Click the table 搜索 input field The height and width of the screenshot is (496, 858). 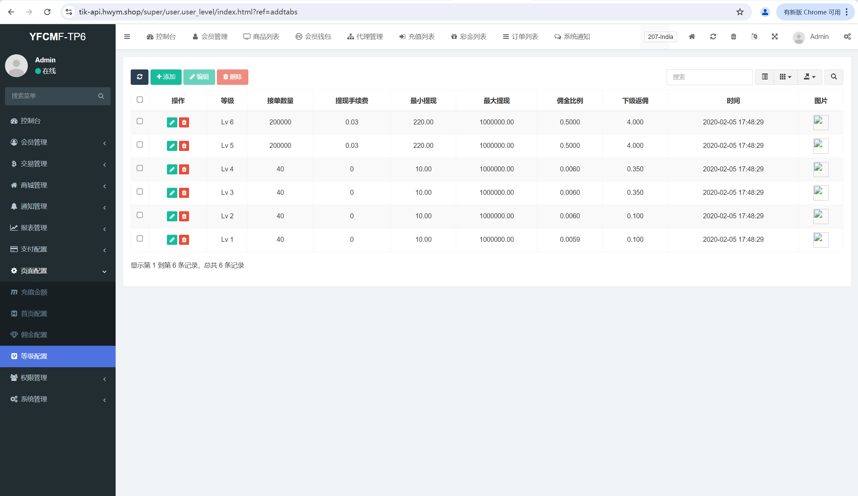tap(709, 77)
